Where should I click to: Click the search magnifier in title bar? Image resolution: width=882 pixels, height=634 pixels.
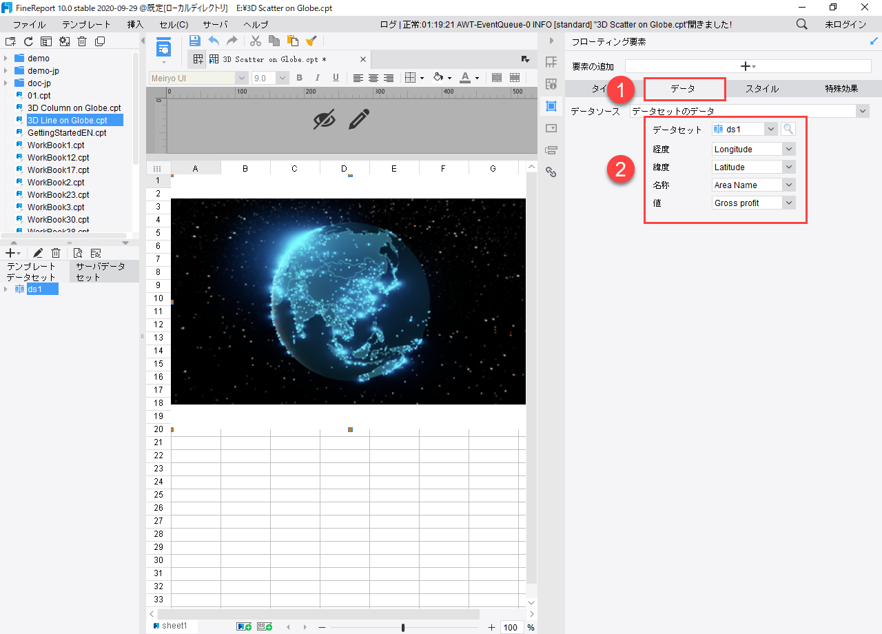(802, 24)
